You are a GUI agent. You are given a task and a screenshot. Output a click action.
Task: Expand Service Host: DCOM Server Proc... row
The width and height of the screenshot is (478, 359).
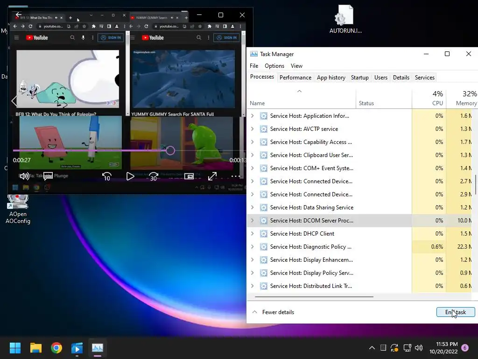tap(253, 221)
